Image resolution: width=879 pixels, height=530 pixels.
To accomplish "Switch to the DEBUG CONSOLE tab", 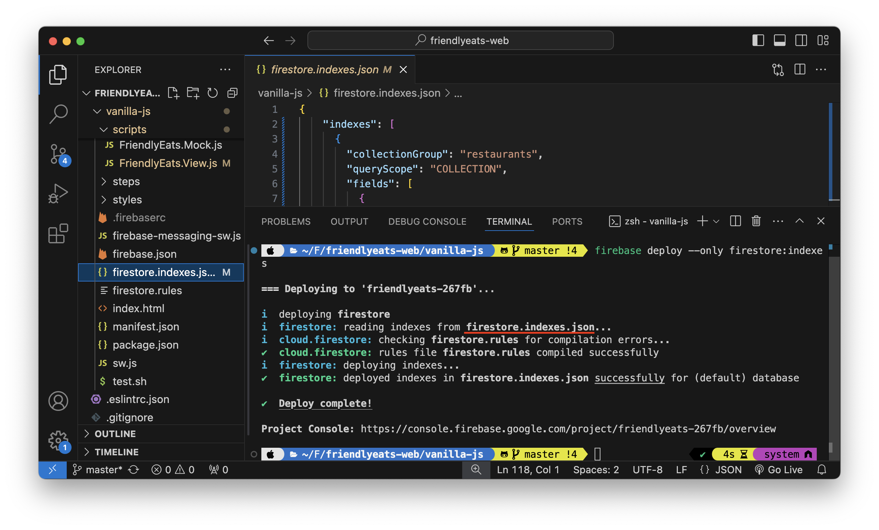I will pyautogui.click(x=427, y=222).
